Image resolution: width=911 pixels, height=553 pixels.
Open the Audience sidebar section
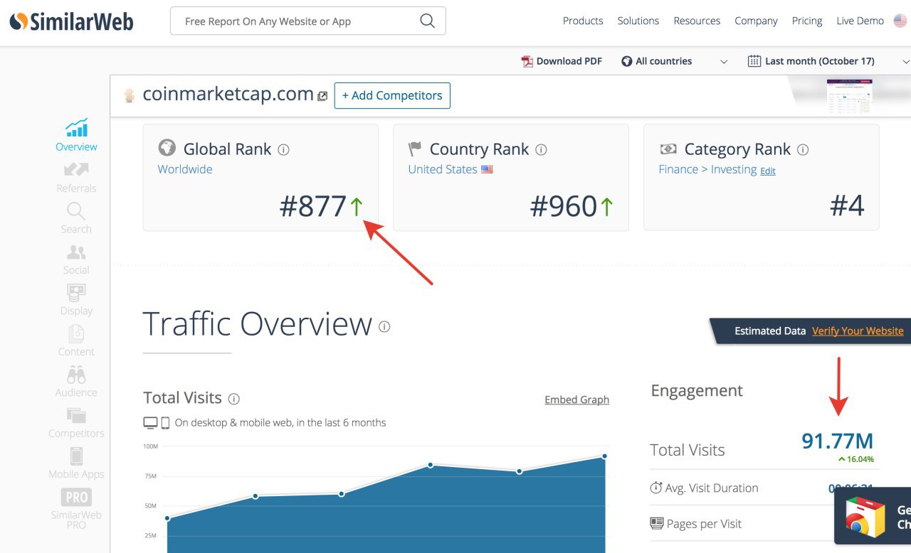point(76,382)
